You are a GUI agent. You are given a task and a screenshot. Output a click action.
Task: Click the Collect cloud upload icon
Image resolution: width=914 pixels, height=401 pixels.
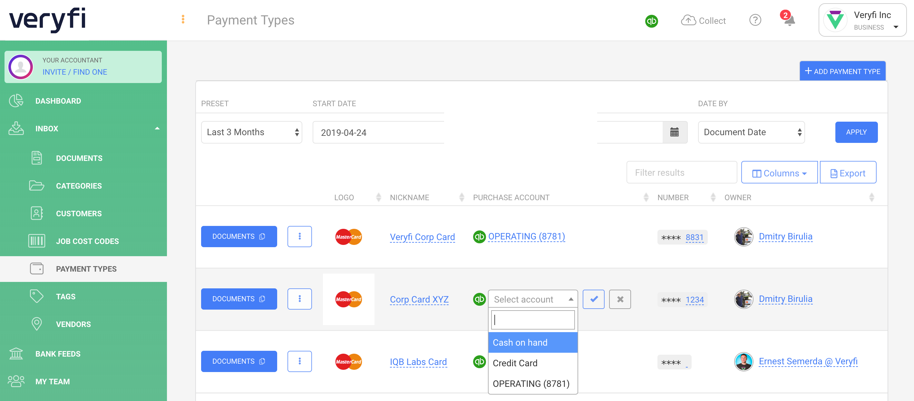click(688, 20)
